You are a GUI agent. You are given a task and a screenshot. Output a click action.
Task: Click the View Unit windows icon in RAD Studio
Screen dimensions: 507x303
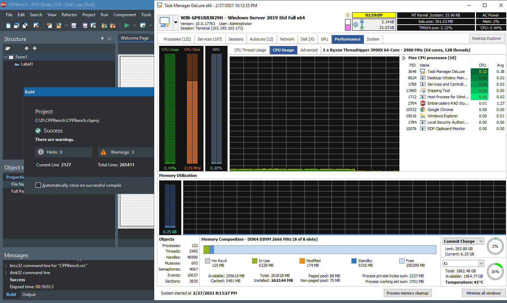click(17, 25)
